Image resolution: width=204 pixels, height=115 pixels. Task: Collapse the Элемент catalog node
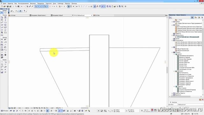click(174, 54)
